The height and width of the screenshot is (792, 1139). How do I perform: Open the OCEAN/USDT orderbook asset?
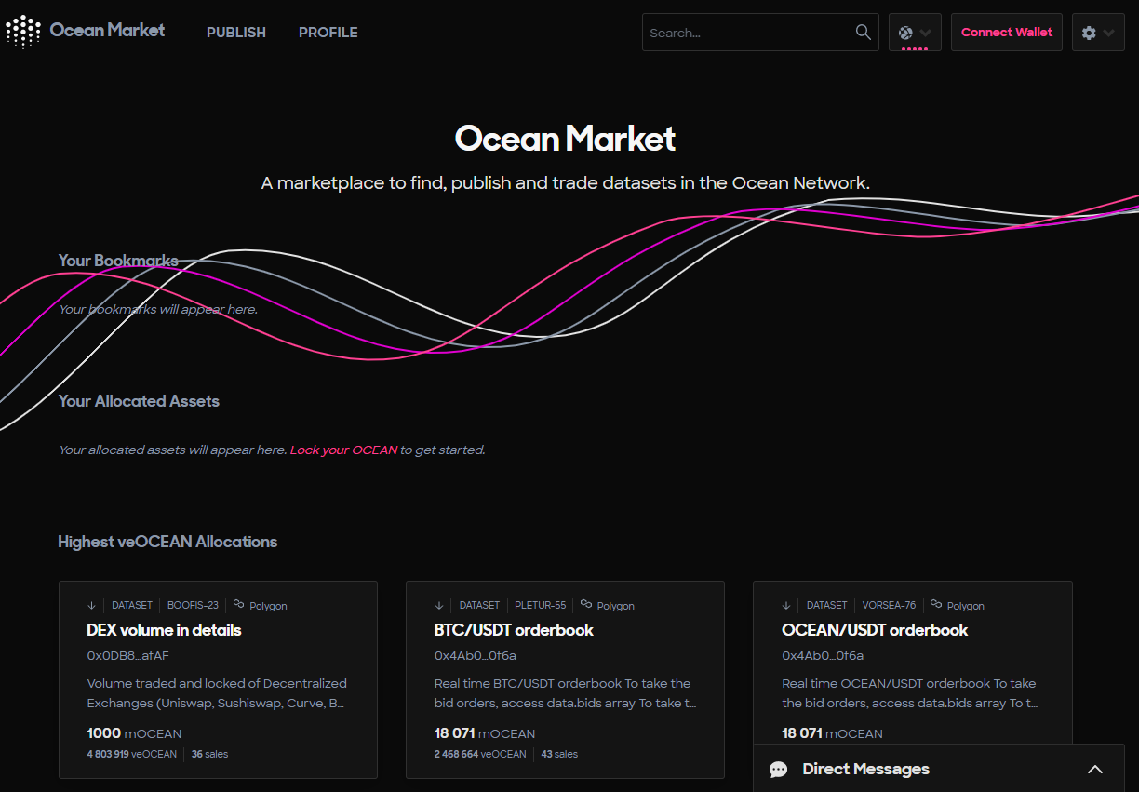(875, 630)
